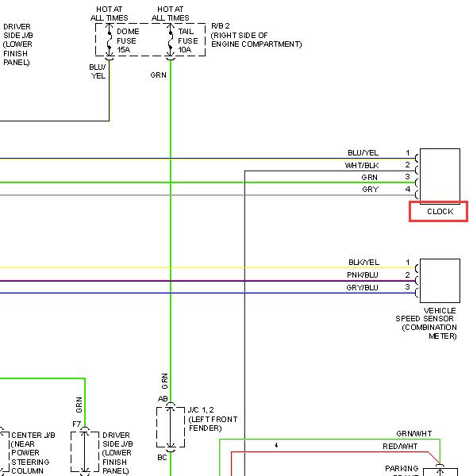Select the dome fuse symbol
This screenshot has height=476, width=473.
pyautogui.click(x=110, y=40)
